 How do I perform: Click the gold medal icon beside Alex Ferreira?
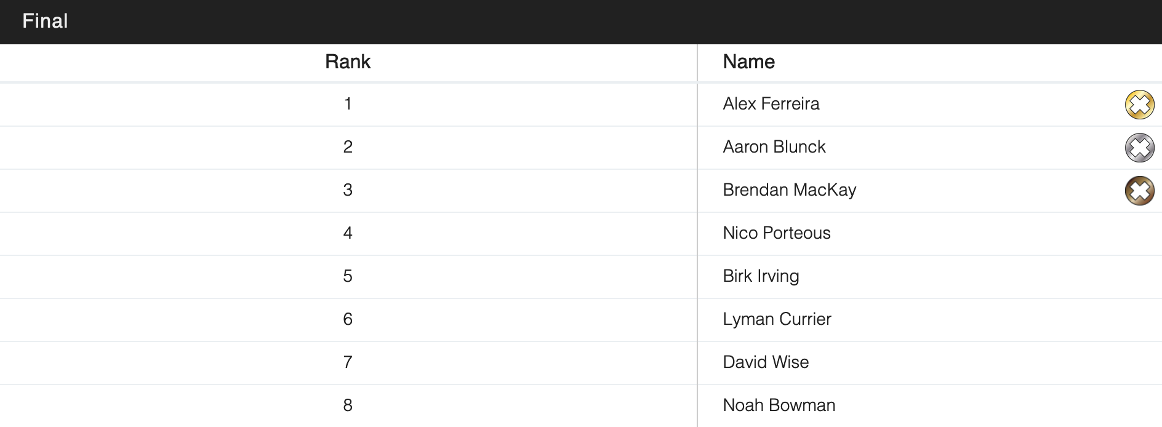(1139, 105)
